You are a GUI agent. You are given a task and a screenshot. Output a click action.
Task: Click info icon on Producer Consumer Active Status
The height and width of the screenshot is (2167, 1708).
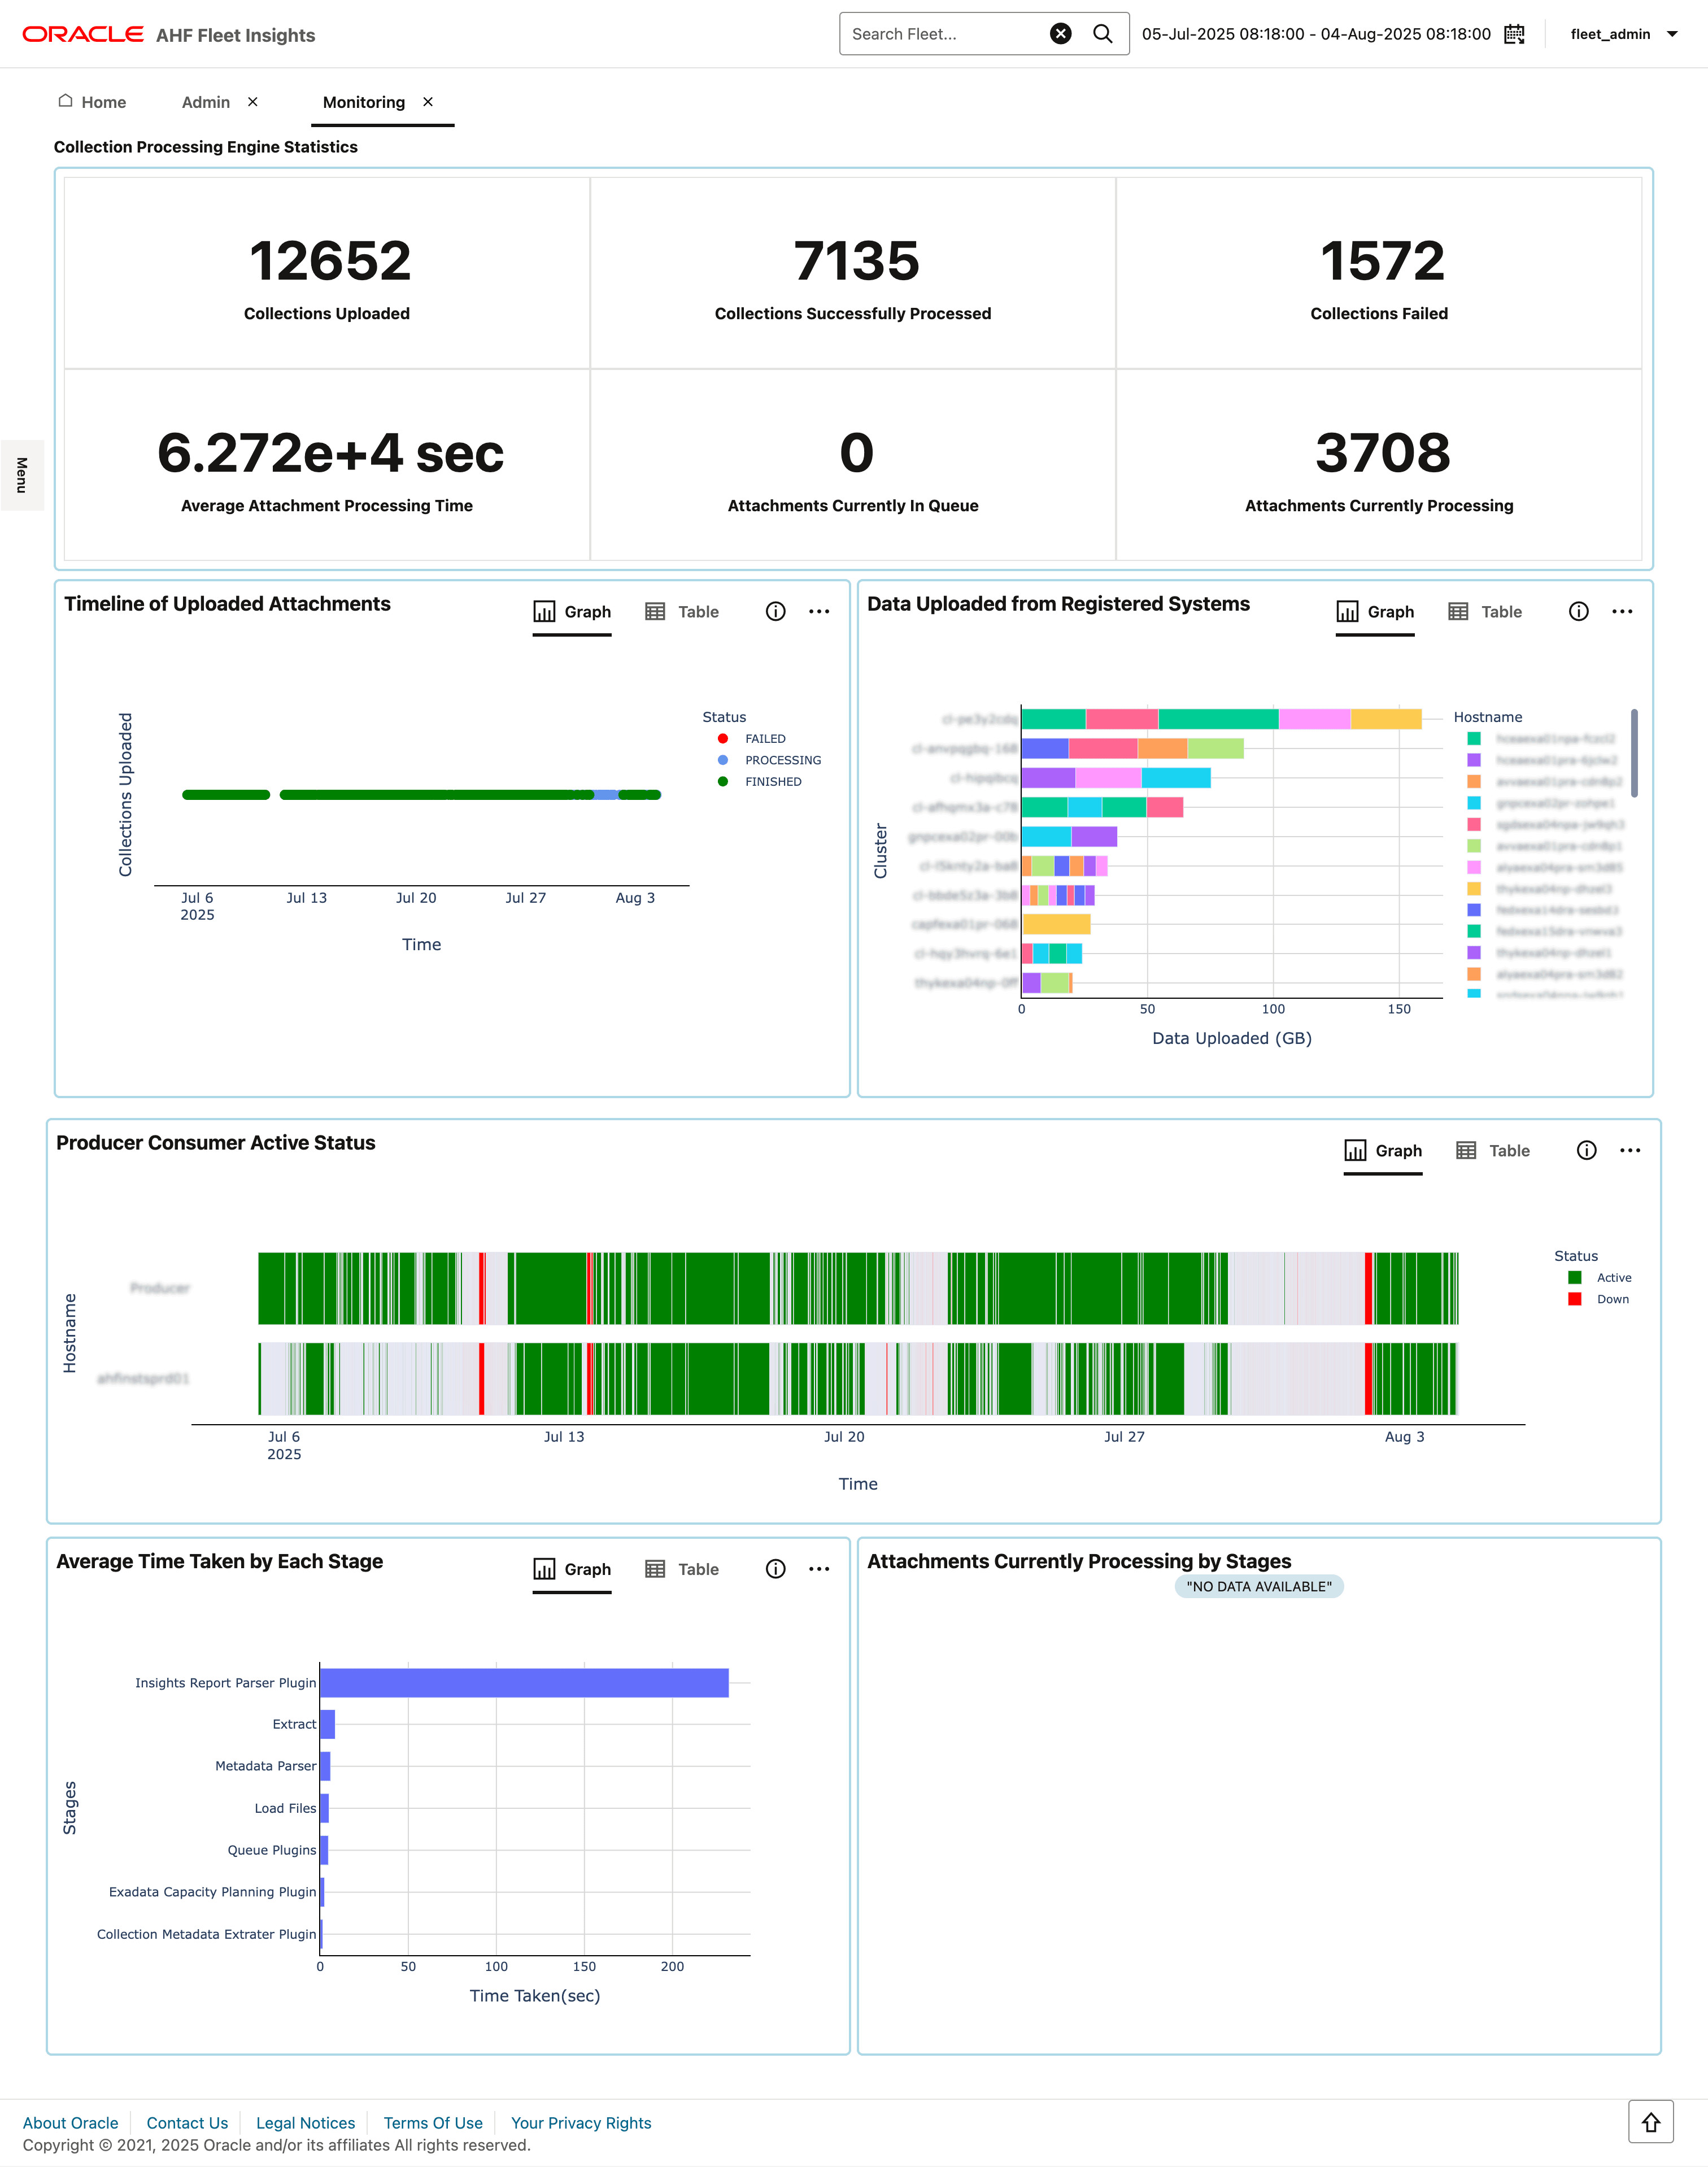tap(1586, 1150)
